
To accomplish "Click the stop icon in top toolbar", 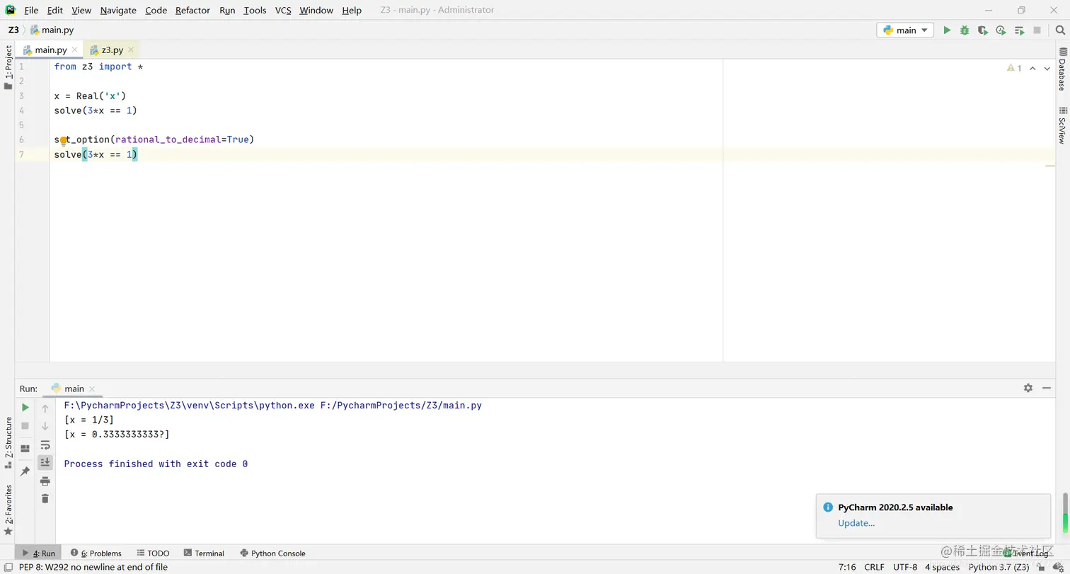I will pos(1037,30).
